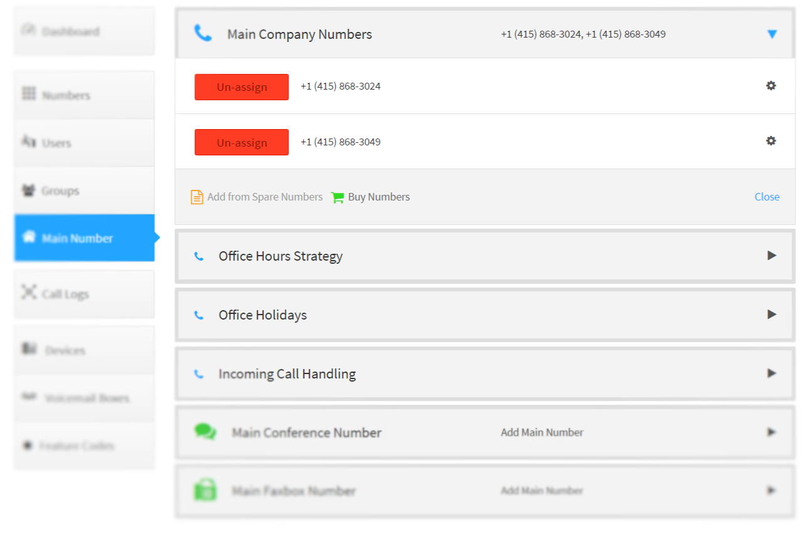
Task: Click phone icon beside Incoming Call Handling
Action: click(199, 374)
